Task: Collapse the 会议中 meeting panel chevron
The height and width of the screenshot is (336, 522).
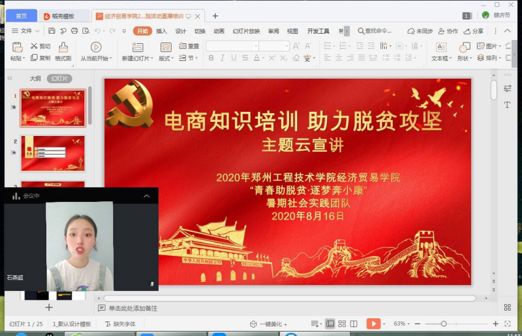Action: 147,196
